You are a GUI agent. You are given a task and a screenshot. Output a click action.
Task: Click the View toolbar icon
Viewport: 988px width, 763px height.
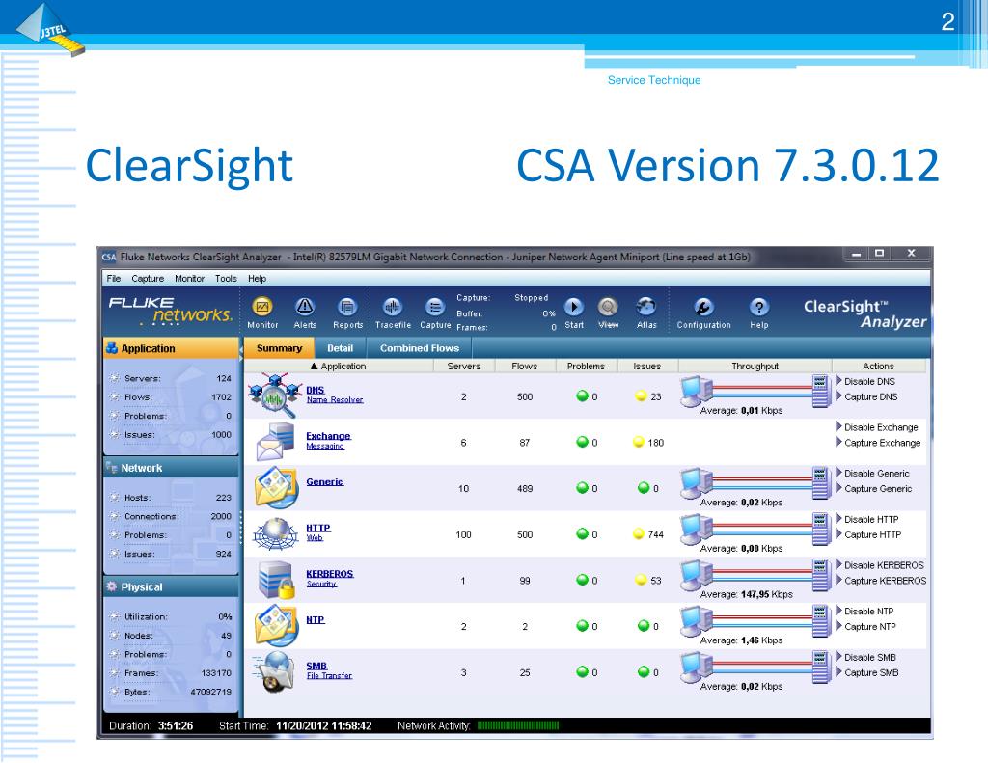point(608,308)
